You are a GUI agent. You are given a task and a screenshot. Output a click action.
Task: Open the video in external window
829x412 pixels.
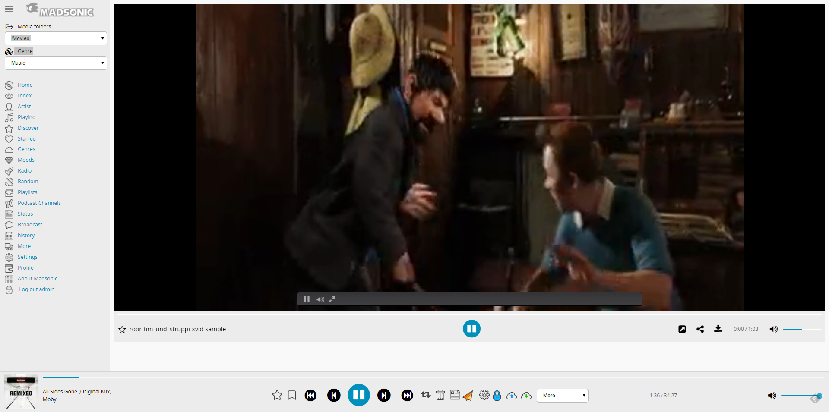pyautogui.click(x=682, y=329)
